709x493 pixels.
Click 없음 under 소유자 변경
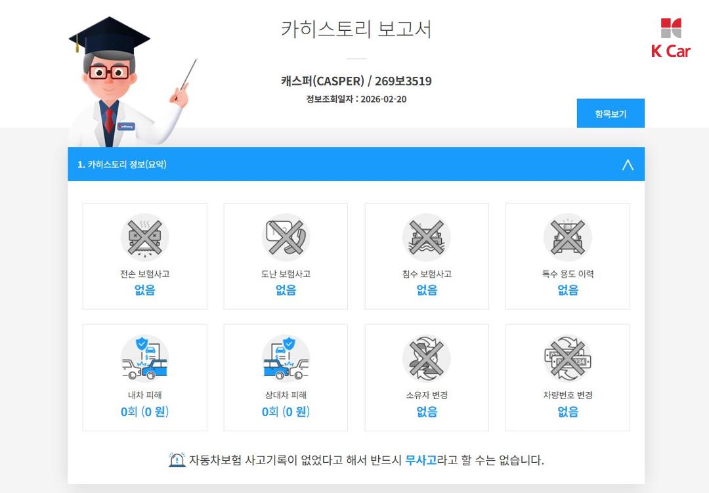click(427, 412)
